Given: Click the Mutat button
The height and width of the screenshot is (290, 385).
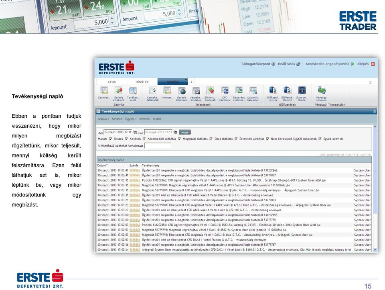Looking at the screenshot, I should [184, 132].
